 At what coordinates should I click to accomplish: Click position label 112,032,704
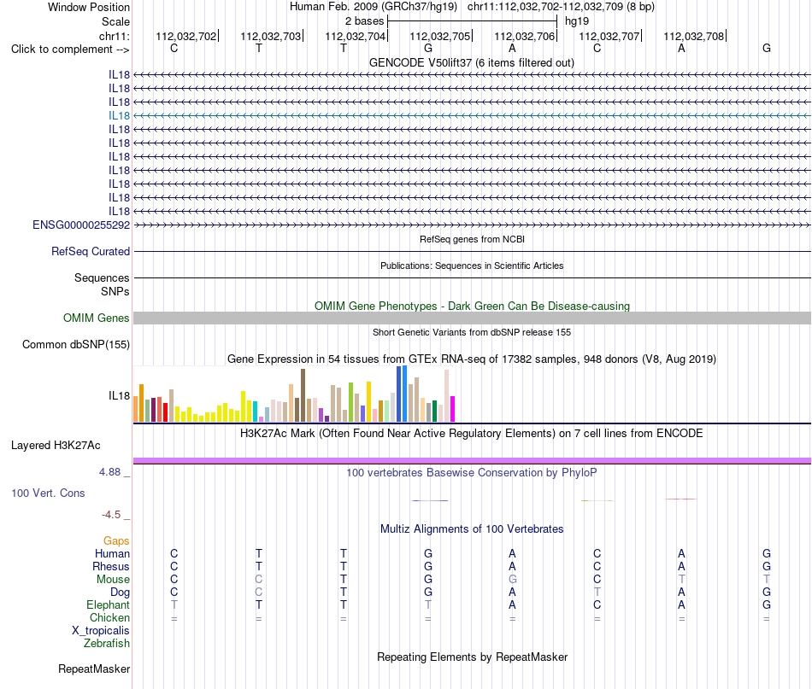click(356, 36)
